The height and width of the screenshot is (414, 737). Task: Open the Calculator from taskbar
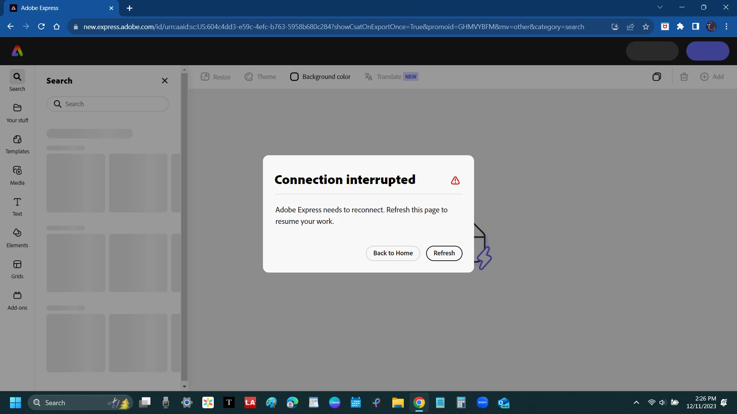461,403
